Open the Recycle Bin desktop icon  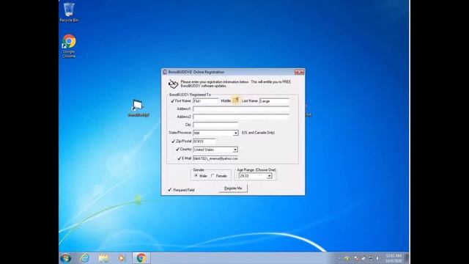(x=69, y=12)
